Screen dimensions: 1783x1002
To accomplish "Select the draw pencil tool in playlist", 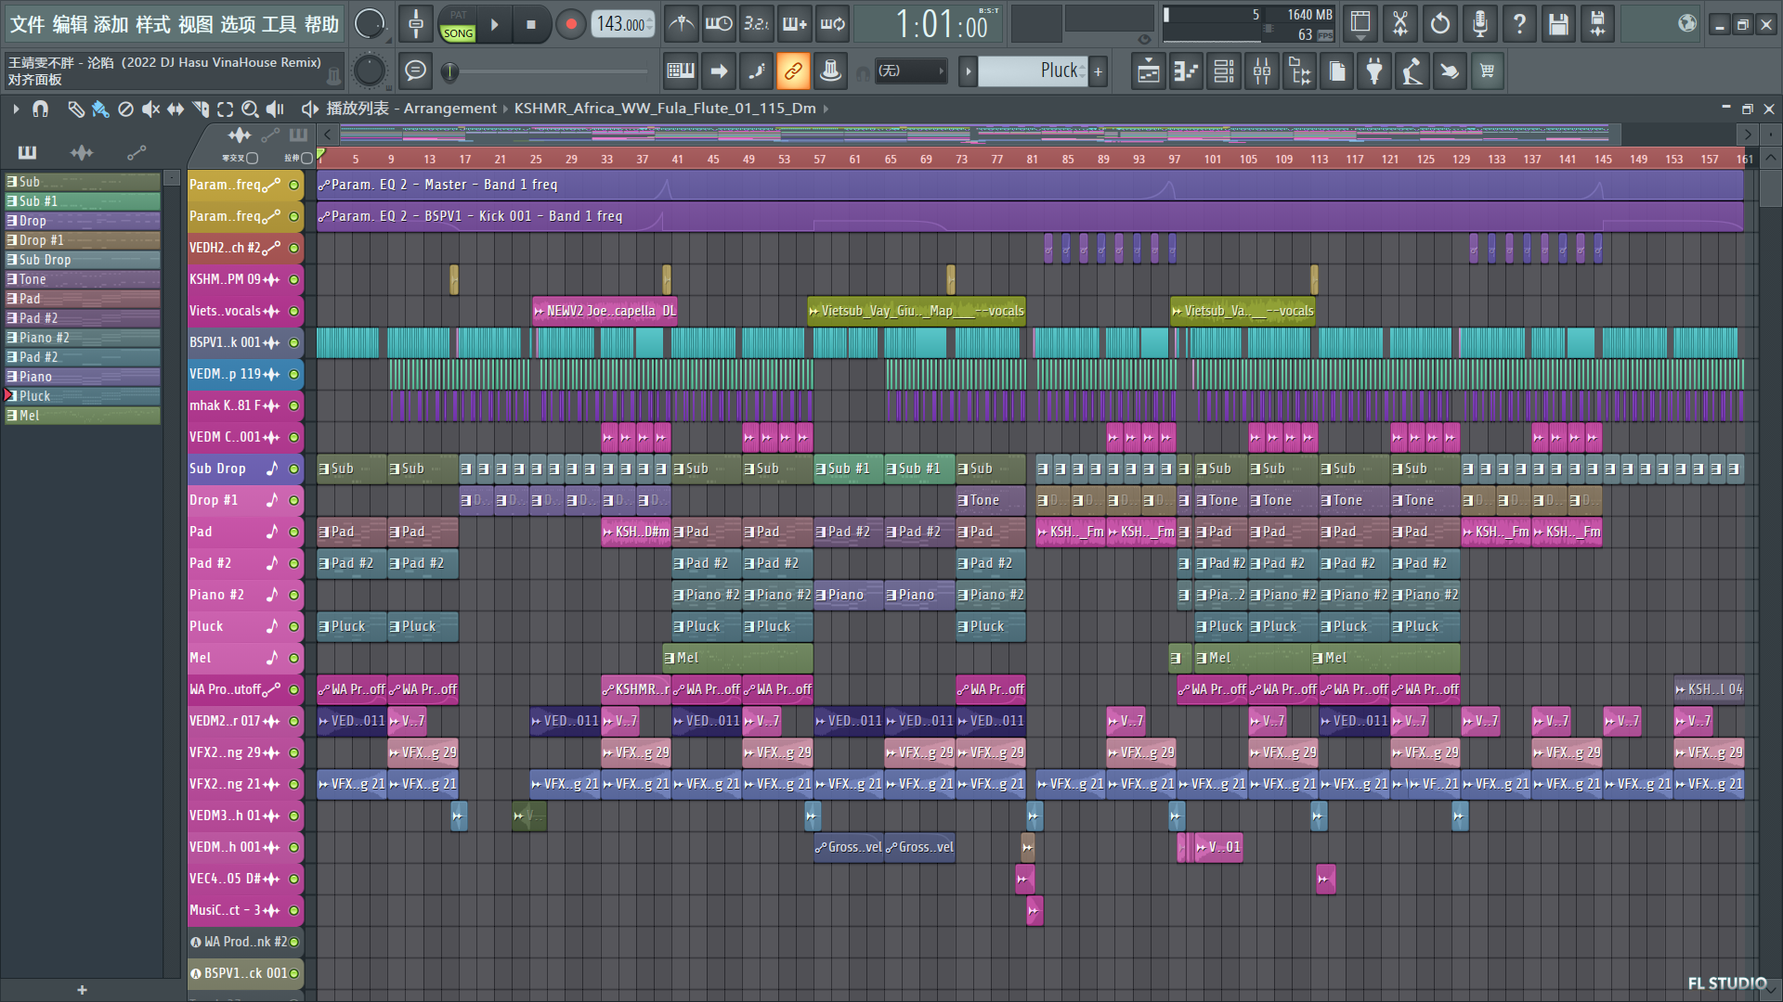I will (x=75, y=109).
